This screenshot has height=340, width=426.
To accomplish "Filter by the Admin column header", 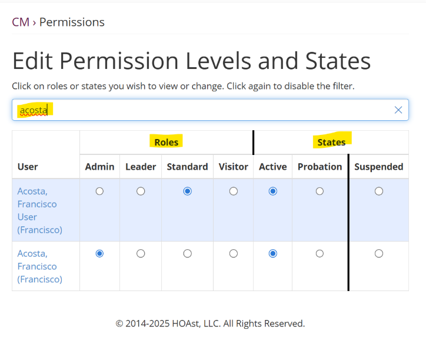I will tap(99, 167).
